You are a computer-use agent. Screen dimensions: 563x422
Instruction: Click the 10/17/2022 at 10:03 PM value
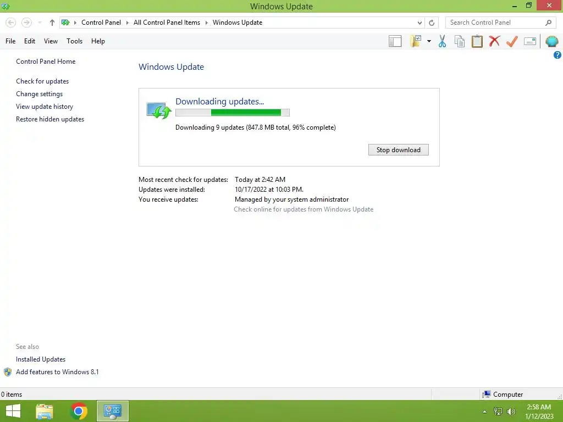pos(269,190)
